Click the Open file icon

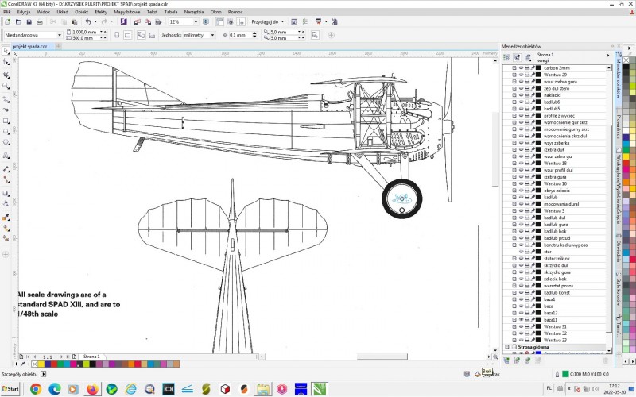(x=18, y=22)
